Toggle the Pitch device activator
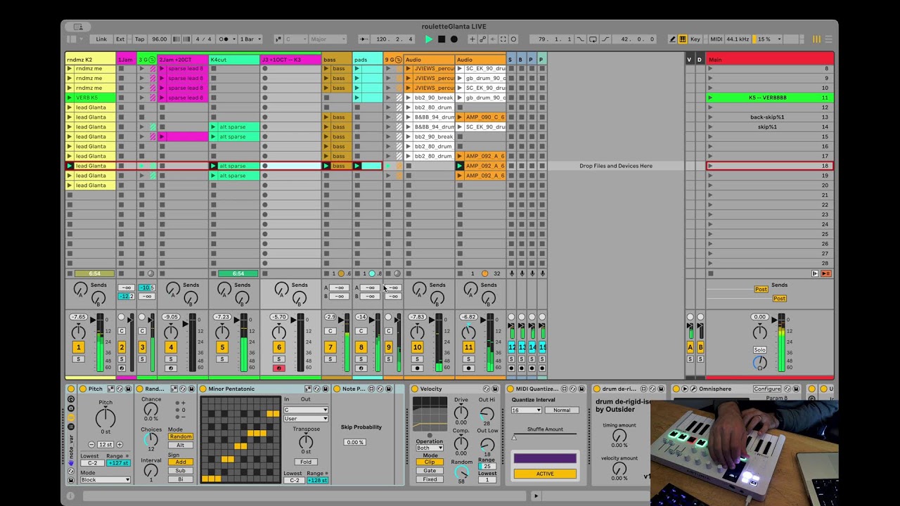The height and width of the screenshot is (506, 900). tap(82, 389)
